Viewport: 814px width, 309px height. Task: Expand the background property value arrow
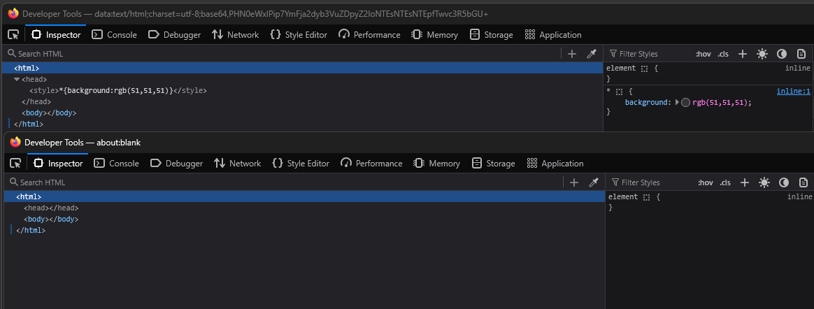click(677, 102)
